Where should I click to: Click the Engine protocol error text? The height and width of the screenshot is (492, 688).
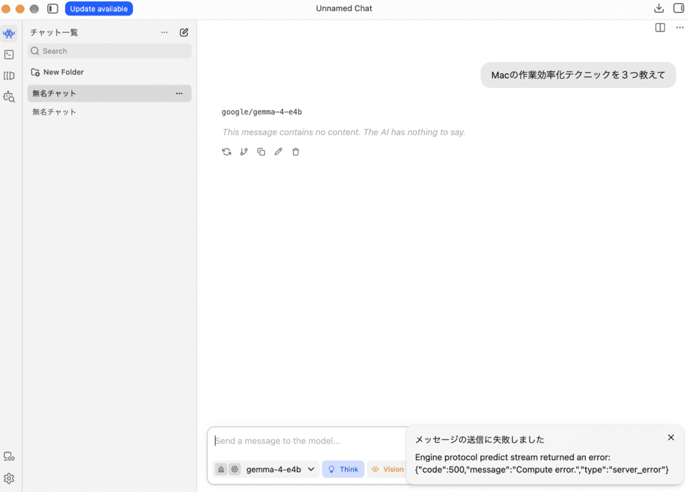[x=542, y=464]
